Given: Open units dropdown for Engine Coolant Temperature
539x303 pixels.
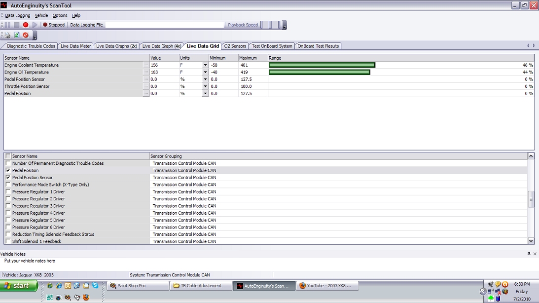Looking at the screenshot, I should click(205, 65).
